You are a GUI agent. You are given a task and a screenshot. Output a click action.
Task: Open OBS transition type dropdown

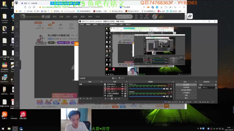click(206, 85)
